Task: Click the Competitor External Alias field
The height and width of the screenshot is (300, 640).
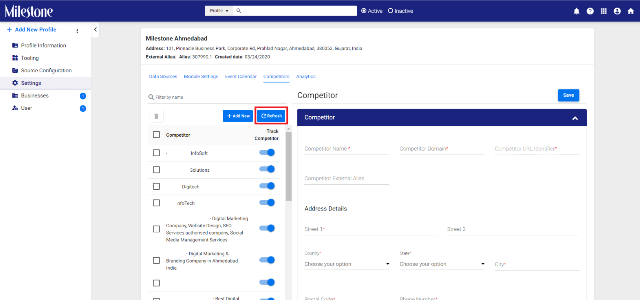Action: pyautogui.click(x=347, y=179)
